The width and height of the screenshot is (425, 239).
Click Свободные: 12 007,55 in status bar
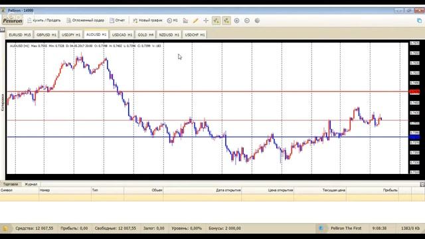(x=115, y=228)
